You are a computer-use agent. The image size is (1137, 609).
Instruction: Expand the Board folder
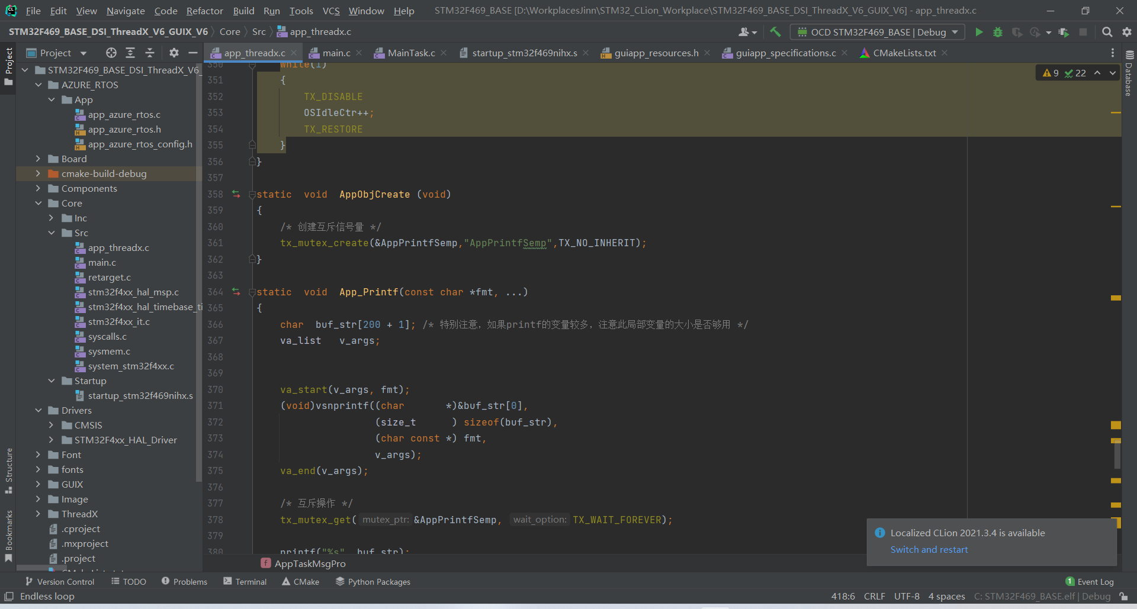click(x=38, y=159)
